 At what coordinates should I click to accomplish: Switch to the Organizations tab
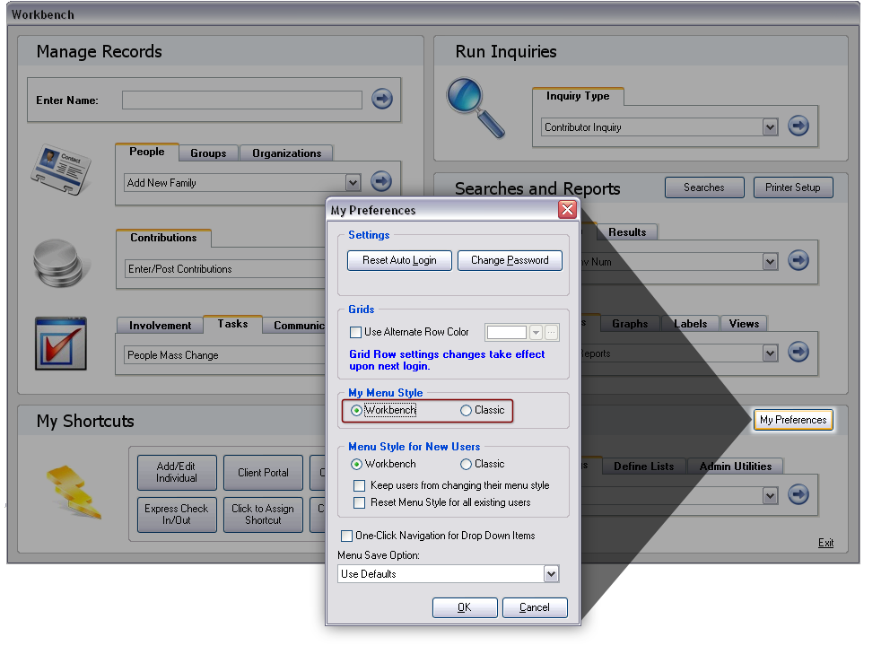286,153
